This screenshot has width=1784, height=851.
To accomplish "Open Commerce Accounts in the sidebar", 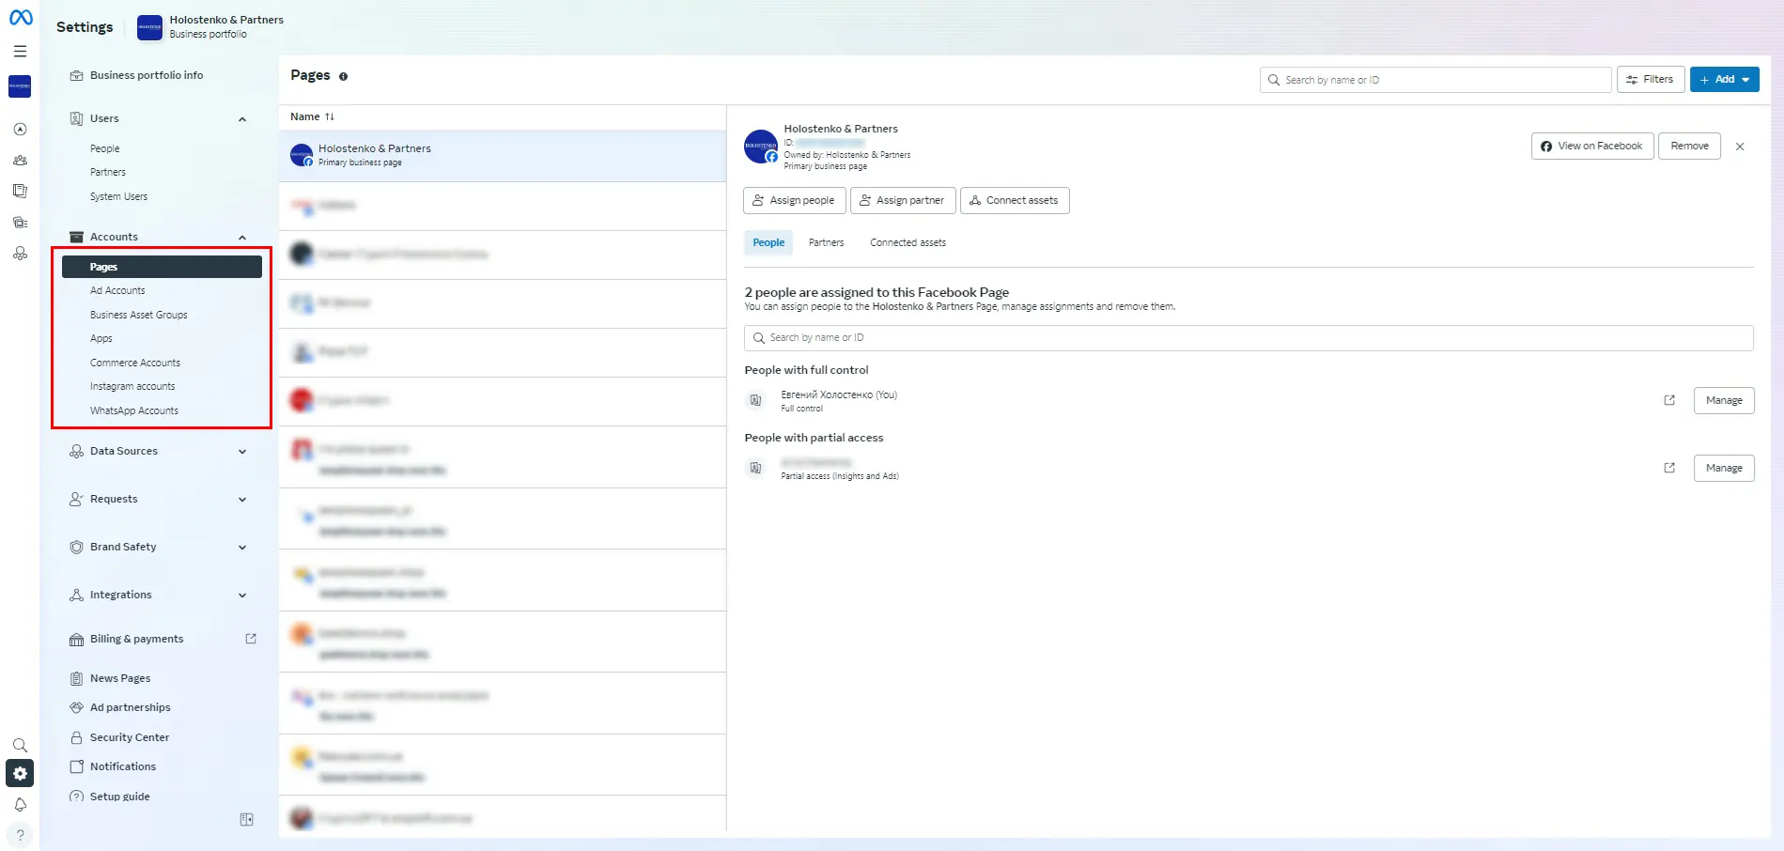I will (x=135, y=363).
